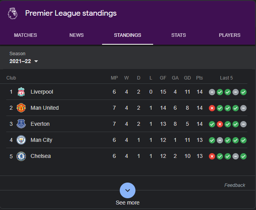256x210 pixels.
Task: Open the Players tab
Action: click(230, 35)
